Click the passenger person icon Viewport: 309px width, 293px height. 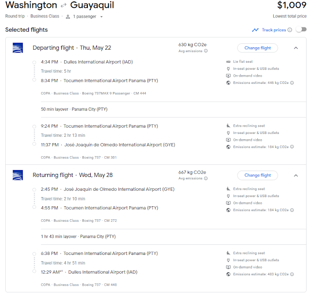68,17
